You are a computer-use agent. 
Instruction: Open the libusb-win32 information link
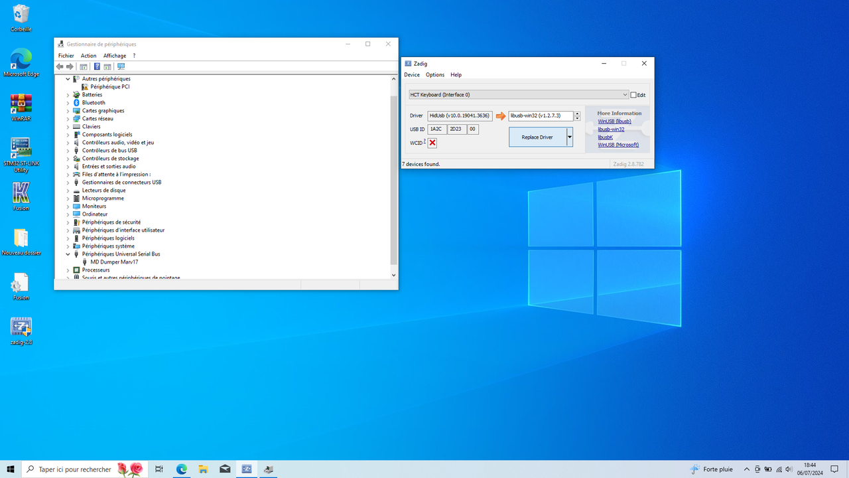[x=611, y=129]
